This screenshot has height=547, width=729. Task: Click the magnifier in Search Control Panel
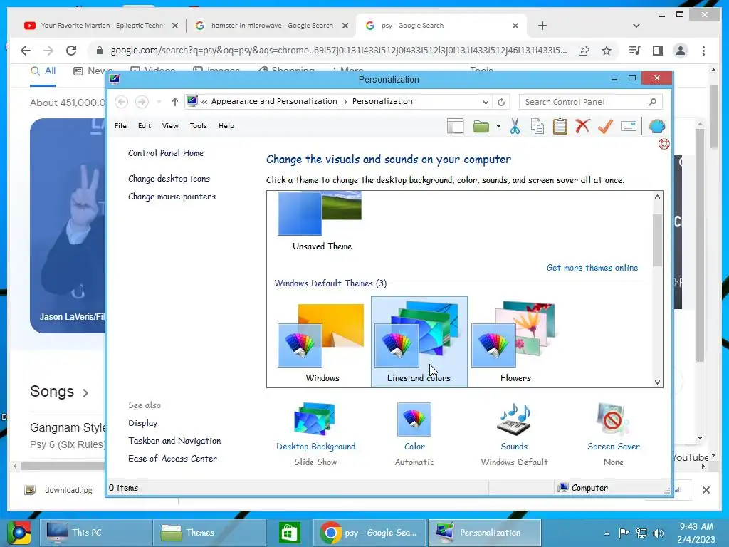pyautogui.click(x=652, y=102)
